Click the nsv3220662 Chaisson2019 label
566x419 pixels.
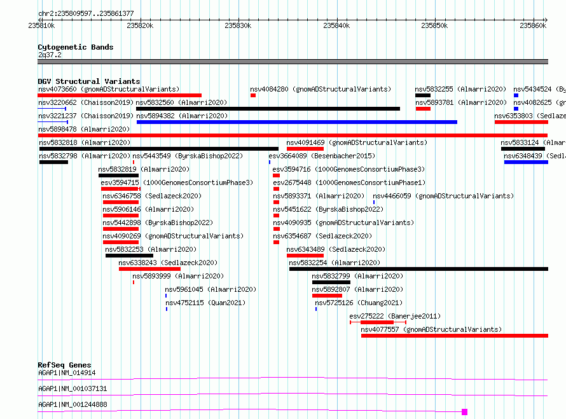pyautogui.click(x=86, y=102)
